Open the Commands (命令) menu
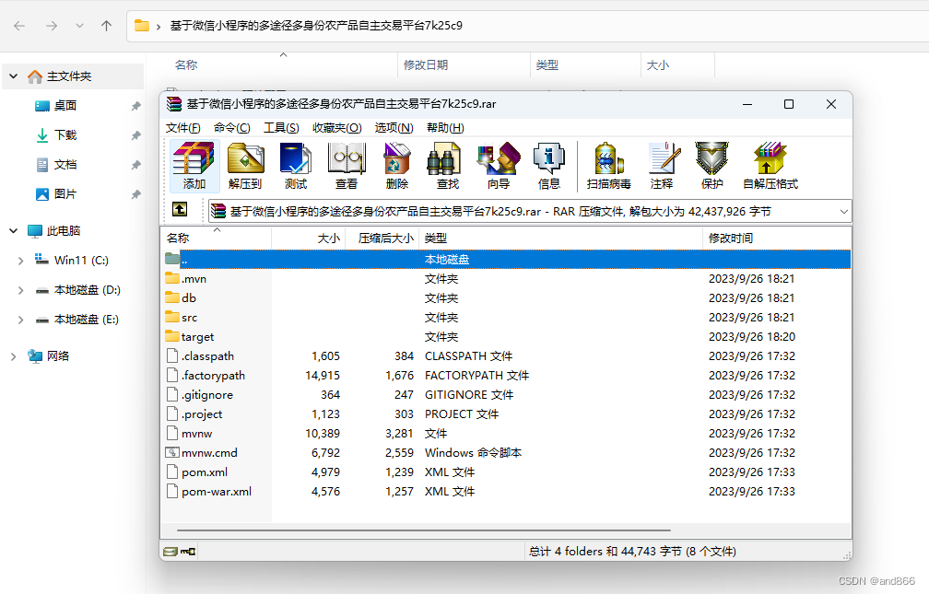The image size is (929, 594). [x=232, y=128]
